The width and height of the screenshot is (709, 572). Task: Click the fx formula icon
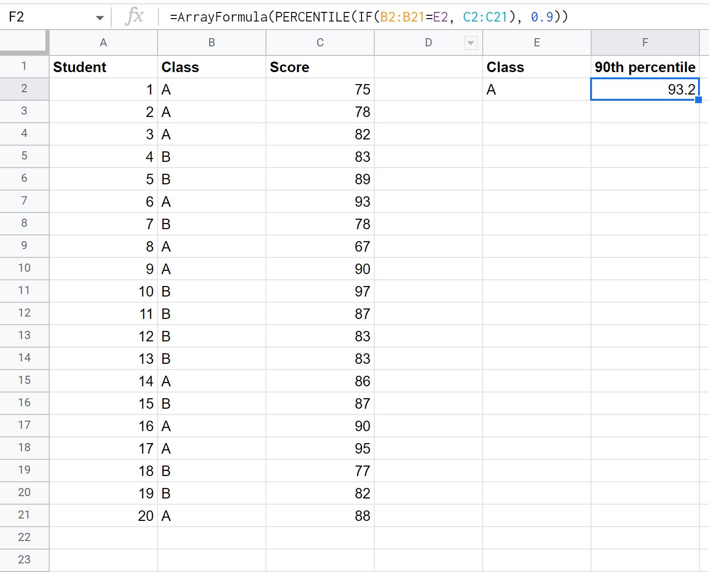(135, 17)
